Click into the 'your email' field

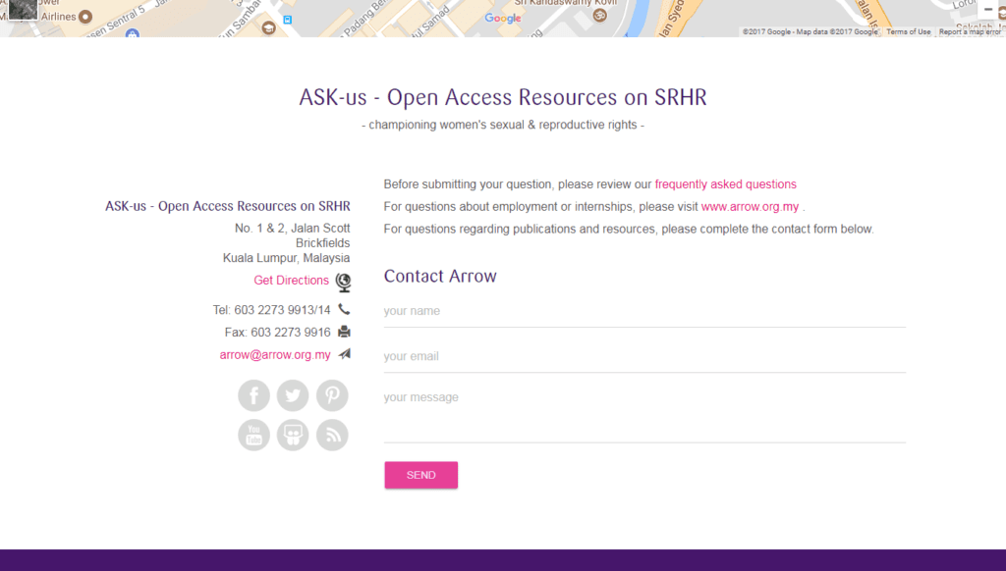(643, 356)
